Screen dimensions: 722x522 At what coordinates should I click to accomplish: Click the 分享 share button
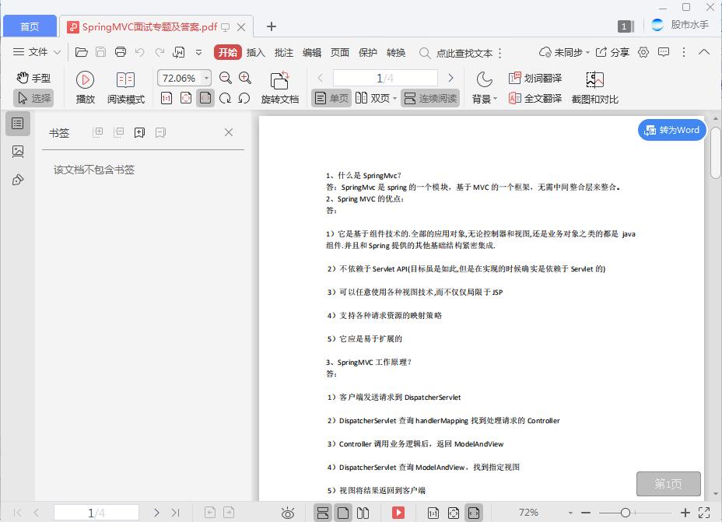click(x=612, y=52)
